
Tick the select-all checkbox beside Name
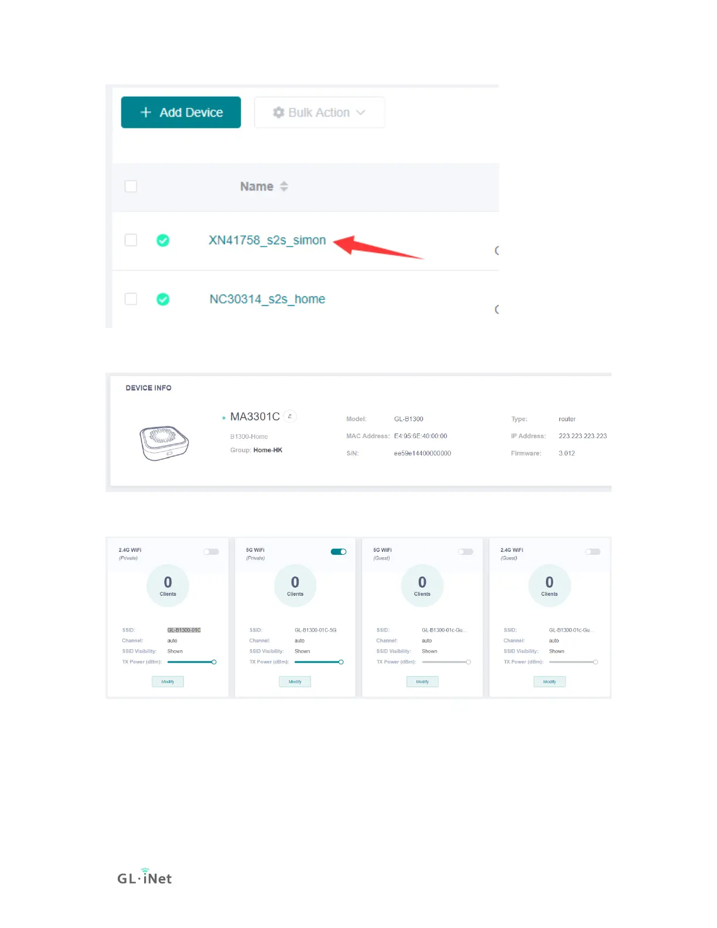[x=131, y=186]
